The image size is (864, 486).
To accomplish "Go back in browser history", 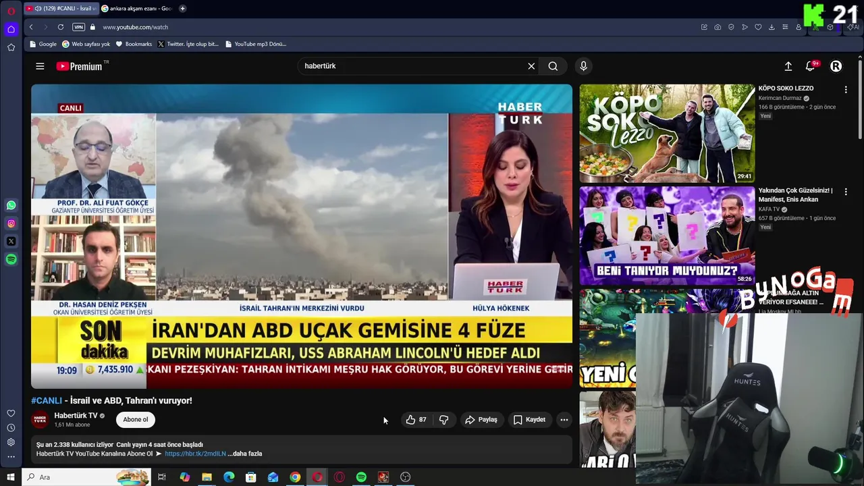I will point(31,27).
